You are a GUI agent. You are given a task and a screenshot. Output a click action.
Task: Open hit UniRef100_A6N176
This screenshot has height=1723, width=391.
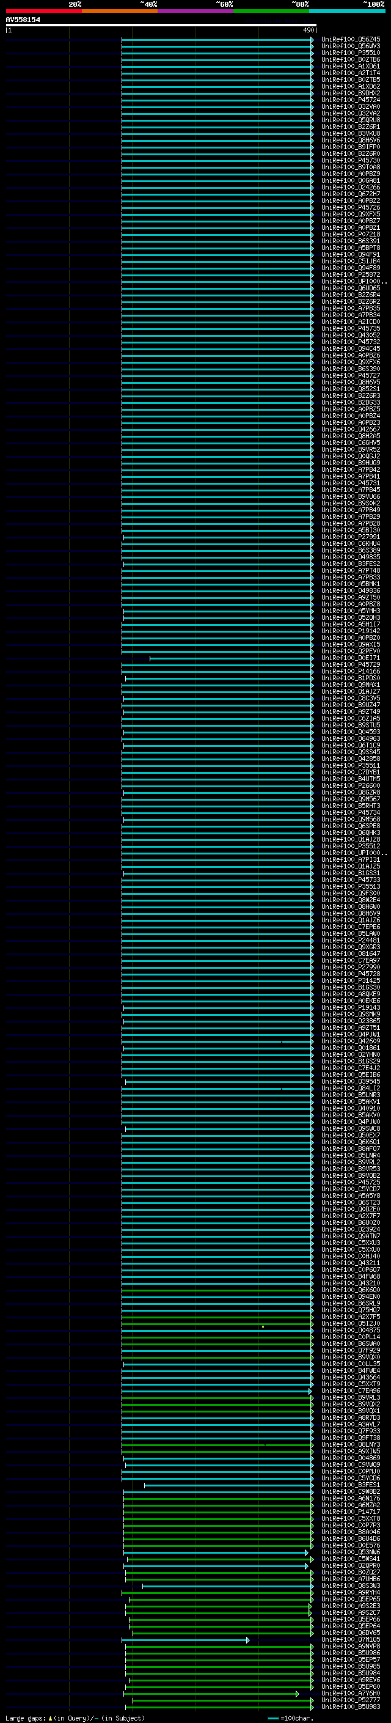(x=350, y=1497)
